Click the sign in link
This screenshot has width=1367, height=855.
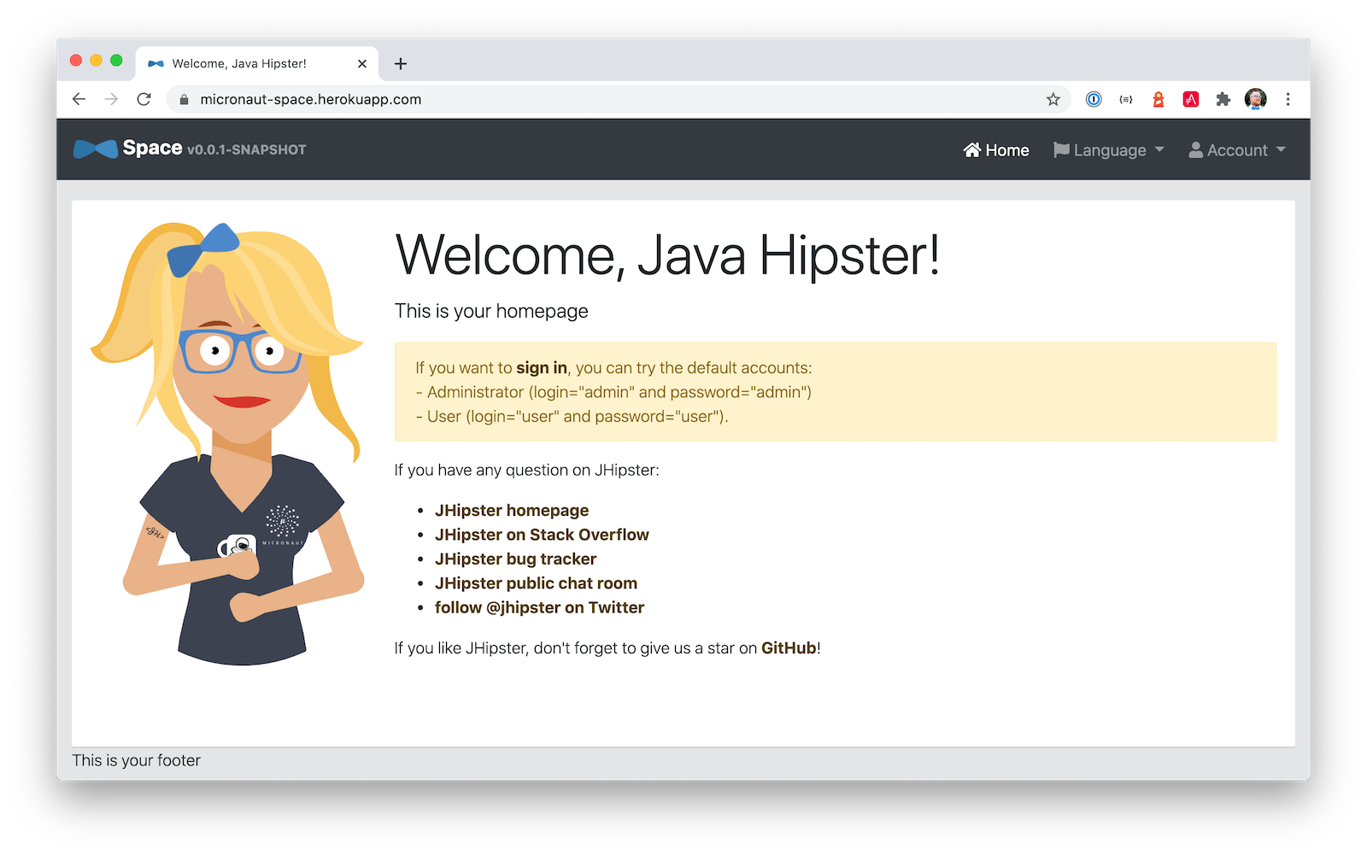point(541,368)
